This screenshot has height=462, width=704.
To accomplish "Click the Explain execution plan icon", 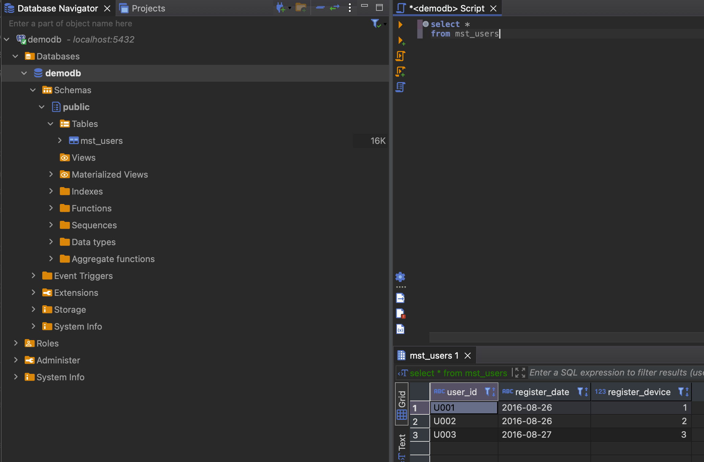I will click(400, 87).
